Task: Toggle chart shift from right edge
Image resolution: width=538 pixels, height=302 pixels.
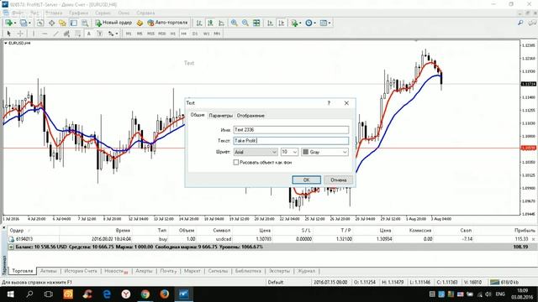Action: click(282, 23)
